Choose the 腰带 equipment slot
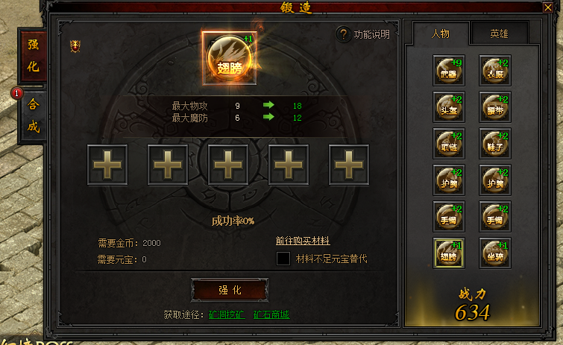The image size is (563, 345). [x=495, y=107]
